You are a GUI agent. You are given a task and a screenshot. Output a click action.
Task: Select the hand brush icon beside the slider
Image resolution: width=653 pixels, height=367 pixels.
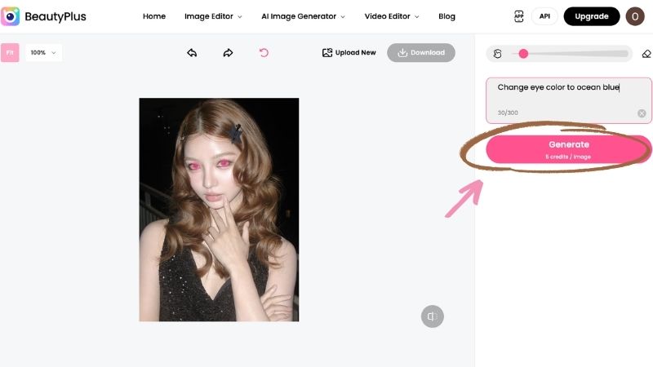[x=497, y=54]
